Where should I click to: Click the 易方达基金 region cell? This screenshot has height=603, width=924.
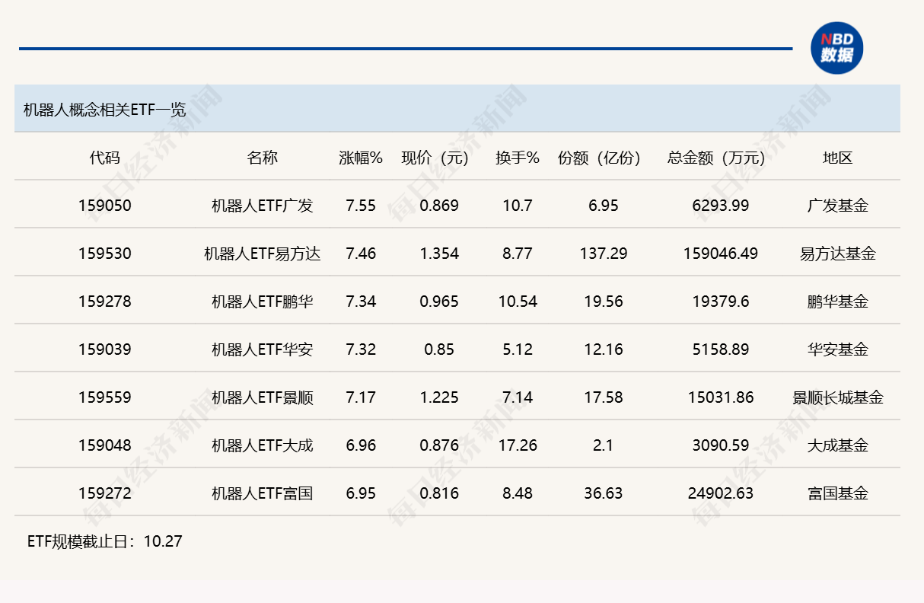pyautogui.click(x=837, y=254)
